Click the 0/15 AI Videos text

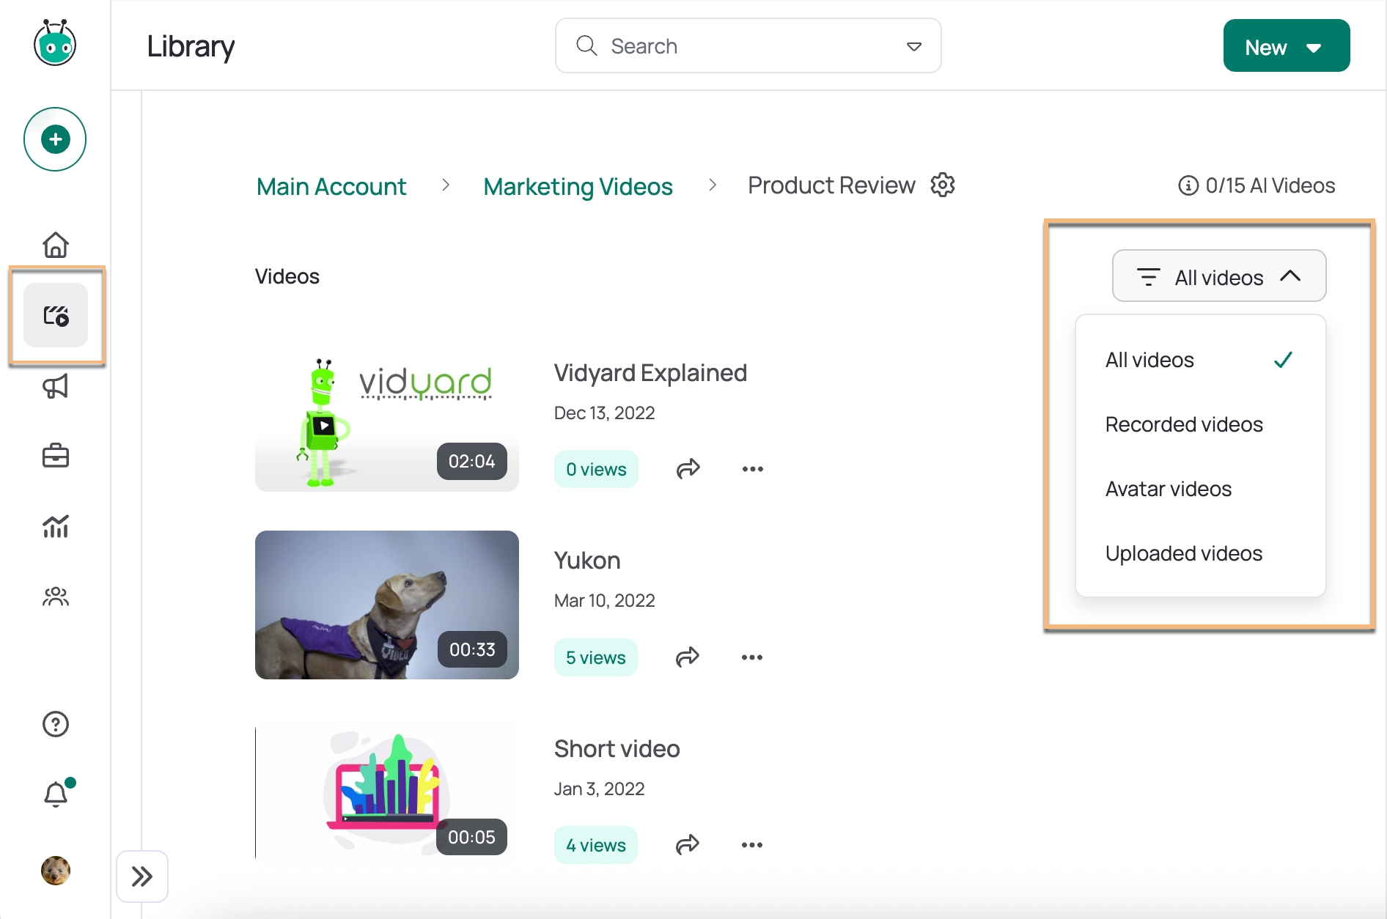[x=1270, y=186]
